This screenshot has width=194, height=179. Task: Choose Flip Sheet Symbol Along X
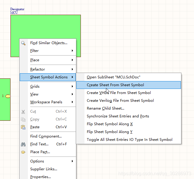[128, 124]
